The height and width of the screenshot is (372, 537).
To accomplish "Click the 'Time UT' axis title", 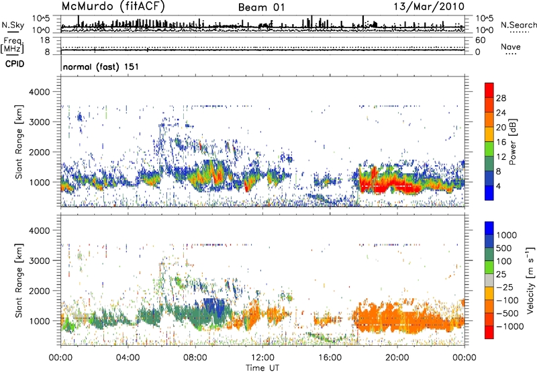I will pyautogui.click(x=262, y=368).
